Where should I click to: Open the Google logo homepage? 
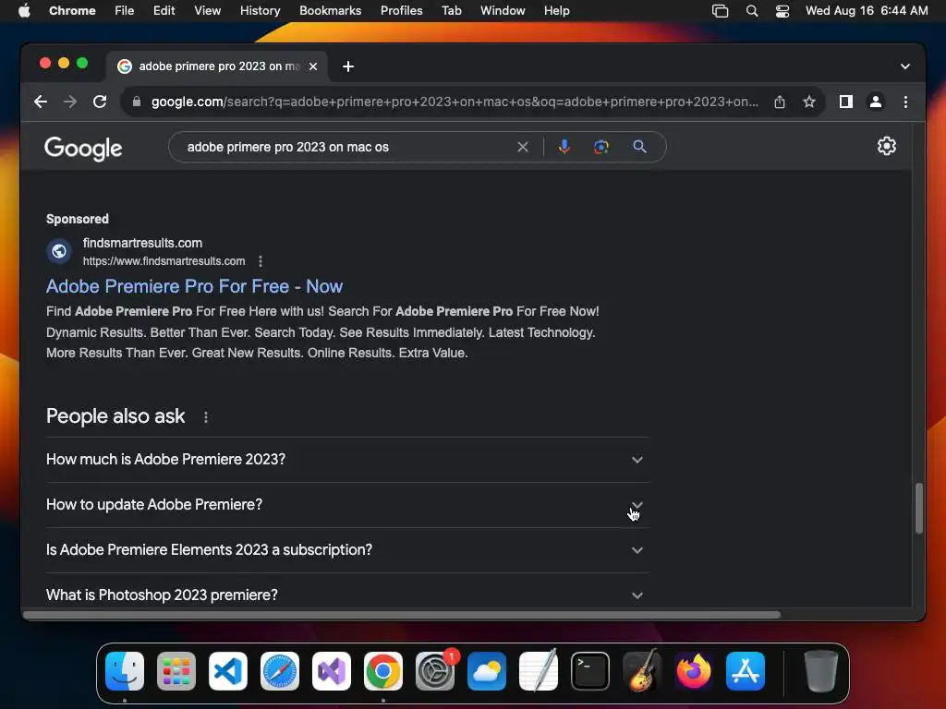point(83,149)
